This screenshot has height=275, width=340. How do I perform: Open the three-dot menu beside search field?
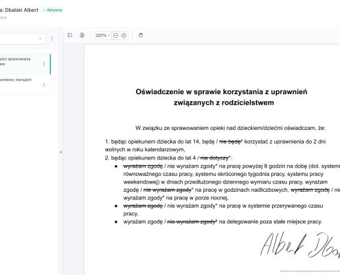(x=52, y=38)
